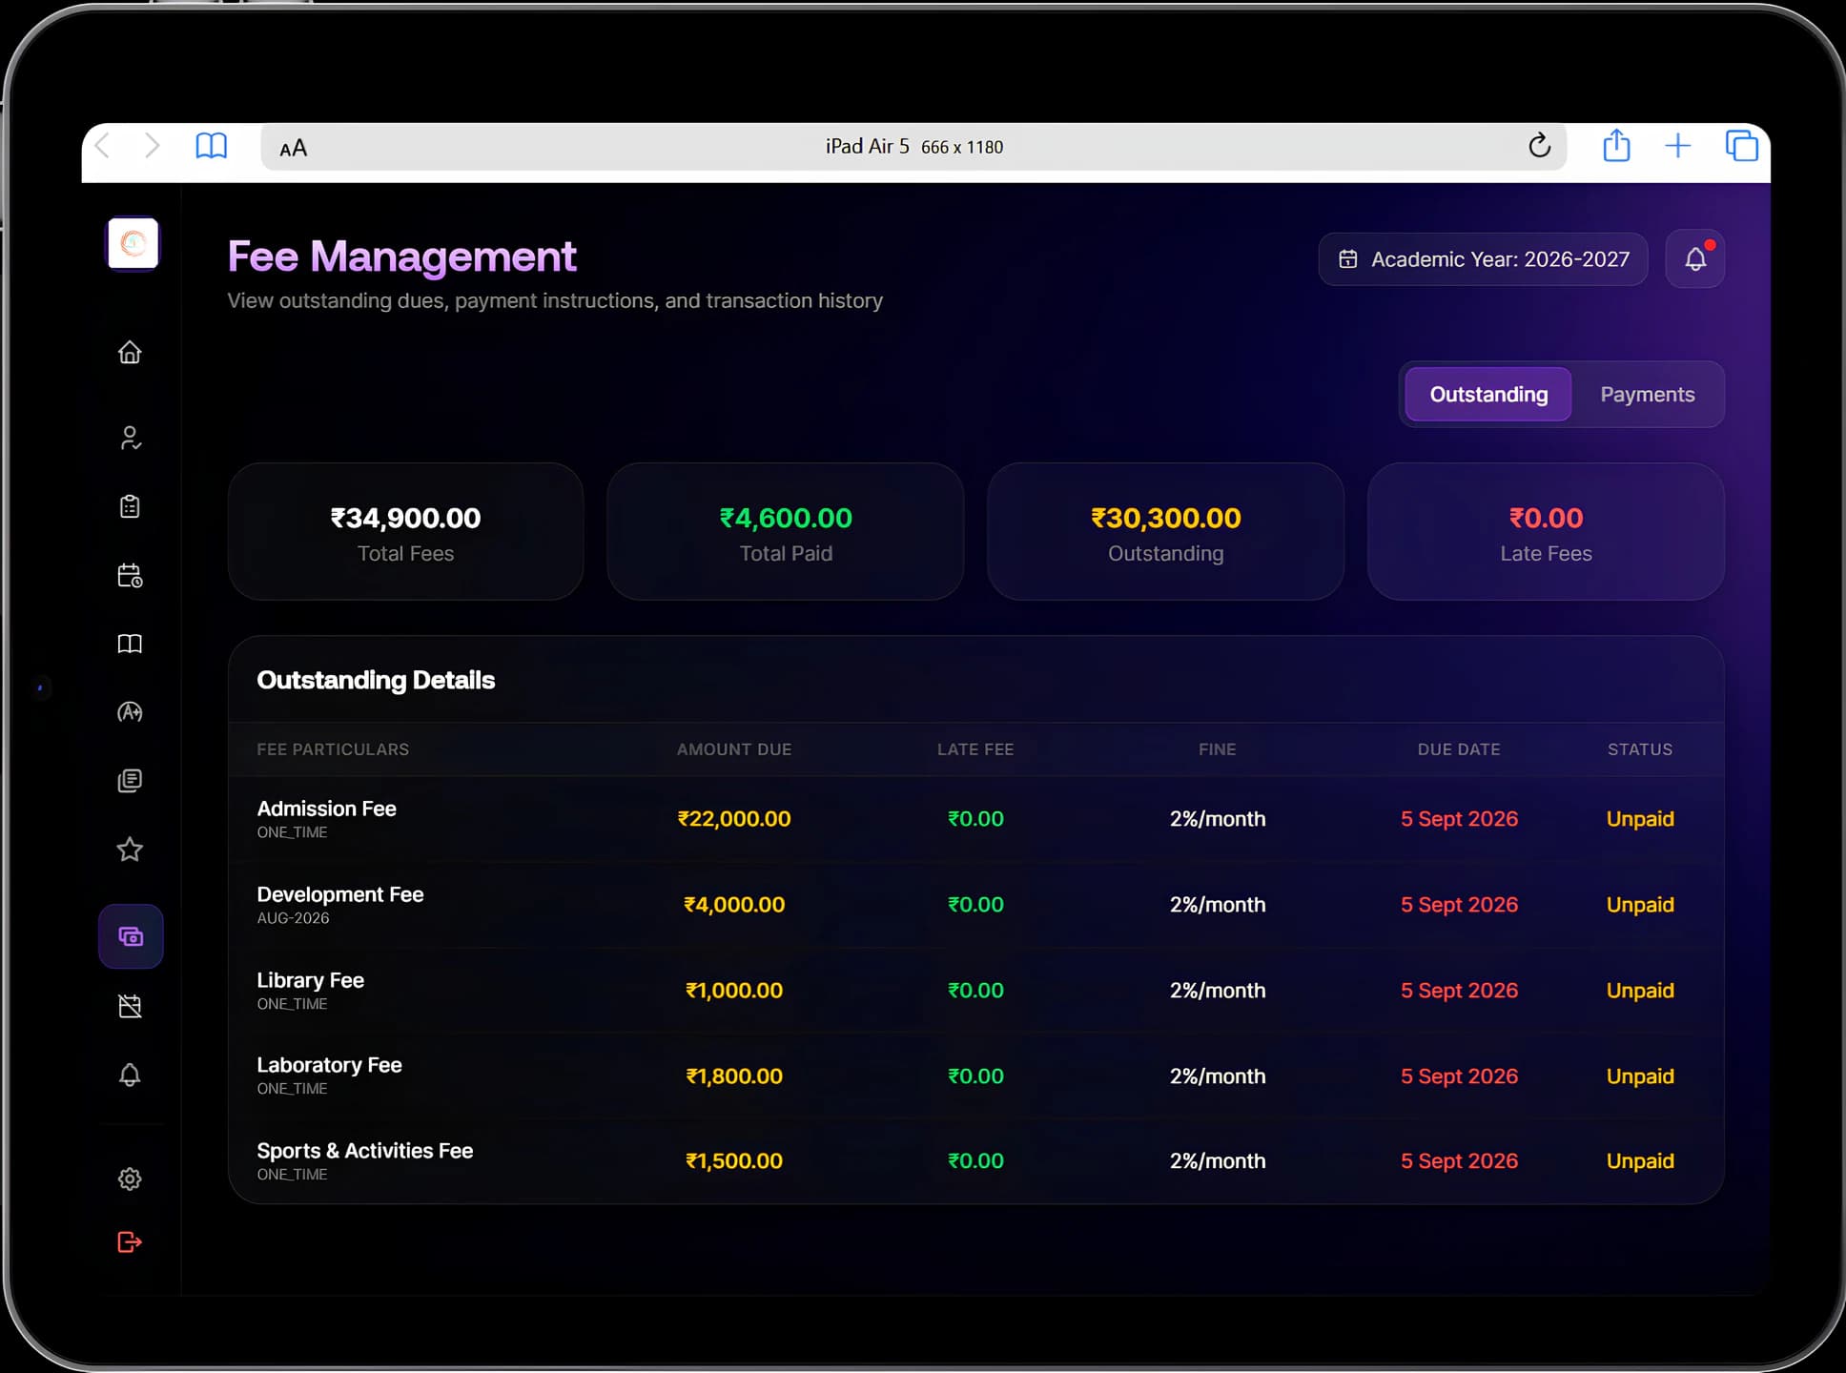Image resolution: width=1846 pixels, height=1373 pixels.
Task: Show all tabs overview icon
Action: pyautogui.click(x=1741, y=146)
